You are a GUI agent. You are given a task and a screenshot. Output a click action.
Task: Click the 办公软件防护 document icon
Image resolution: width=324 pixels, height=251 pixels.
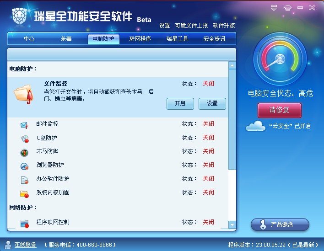pyautogui.click(x=24, y=180)
